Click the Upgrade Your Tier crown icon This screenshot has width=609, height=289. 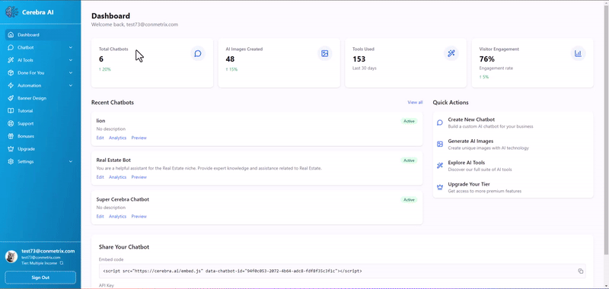click(440, 187)
